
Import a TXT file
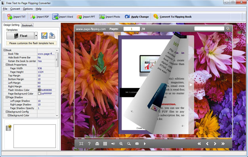point(16,17)
